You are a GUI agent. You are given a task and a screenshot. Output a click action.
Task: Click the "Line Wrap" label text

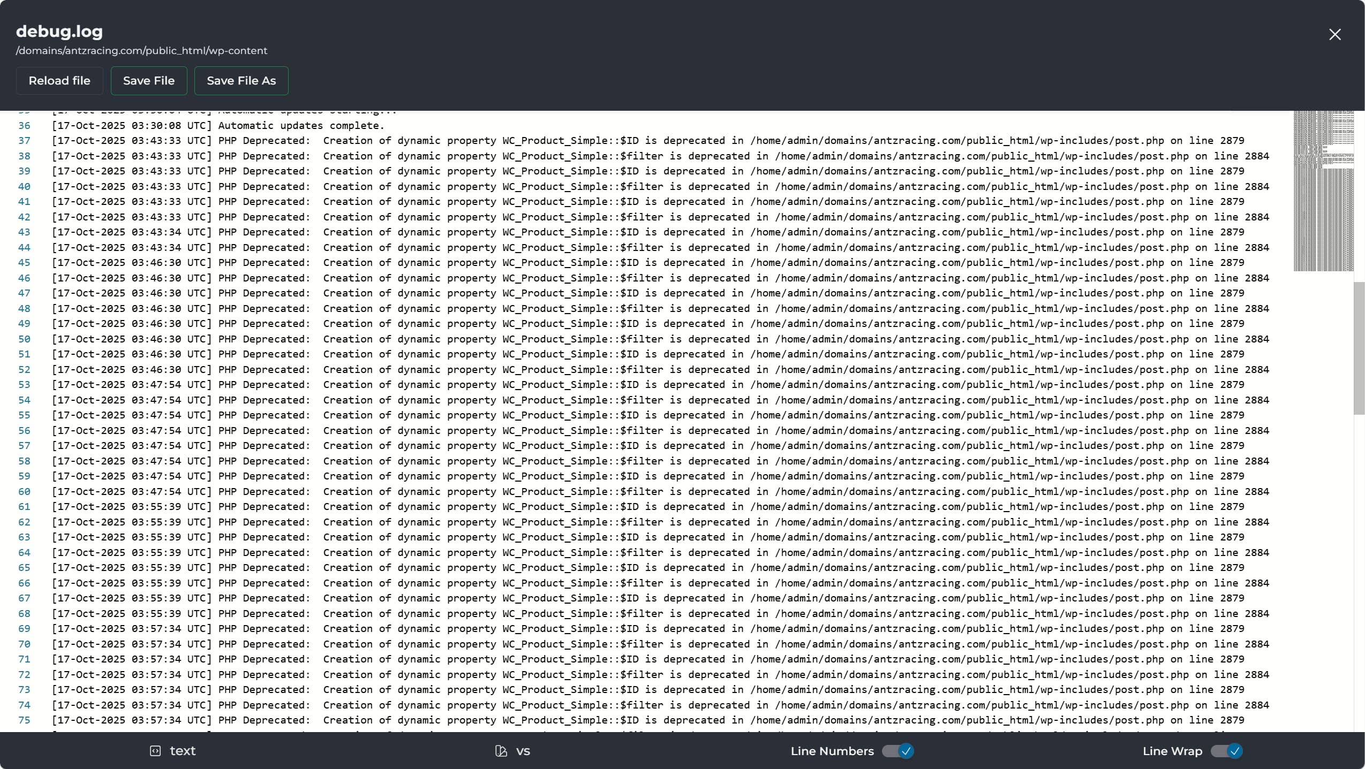(x=1172, y=751)
